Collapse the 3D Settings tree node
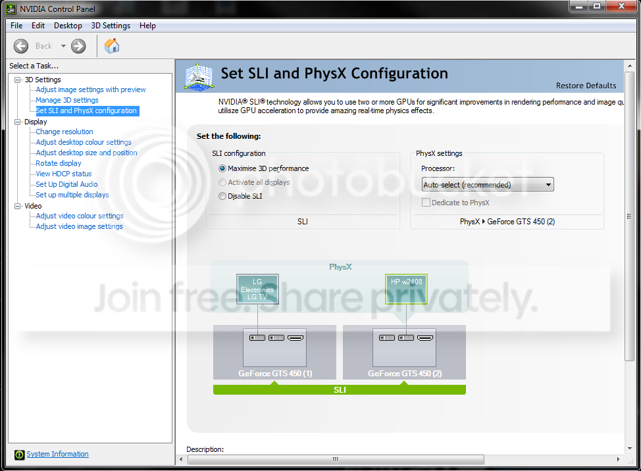This screenshot has height=471, width=641. point(18,80)
